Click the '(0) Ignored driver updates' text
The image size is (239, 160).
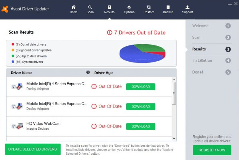tap(34, 50)
